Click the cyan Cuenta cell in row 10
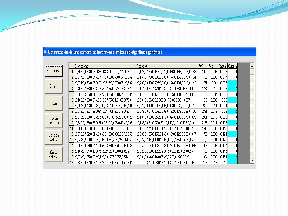 pyautogui.click(x=232, y=123)
